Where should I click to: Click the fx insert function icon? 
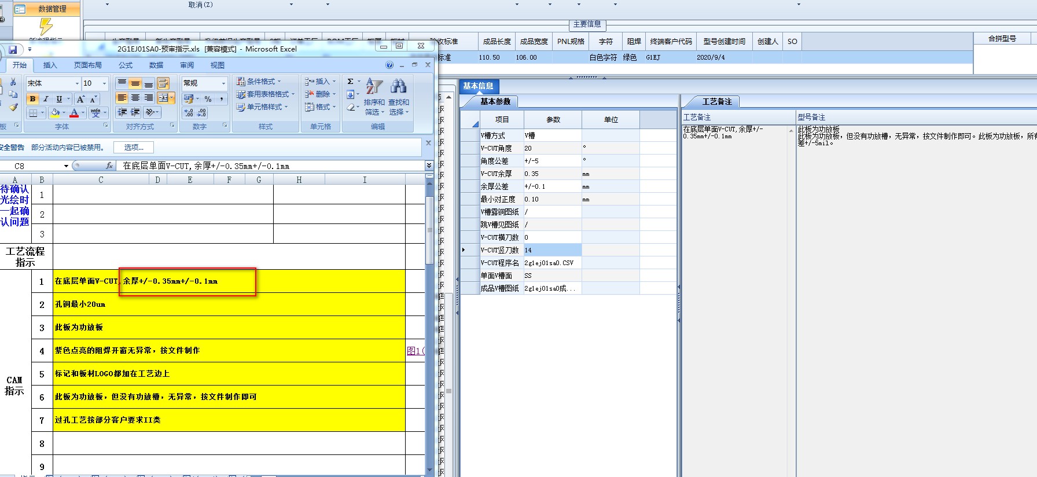[109, 166]
